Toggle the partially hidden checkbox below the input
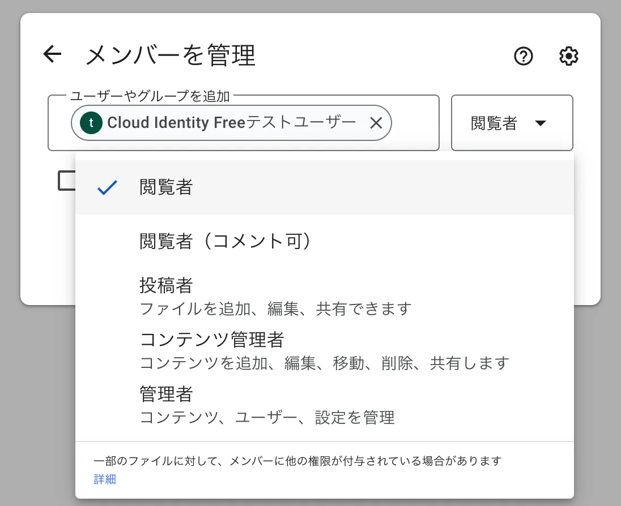Viewport: 621px width, 506px height. pos(67,180)
